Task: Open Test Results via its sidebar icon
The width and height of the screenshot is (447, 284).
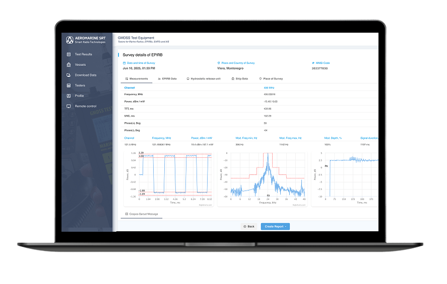Action: click(x=69, y=54)
